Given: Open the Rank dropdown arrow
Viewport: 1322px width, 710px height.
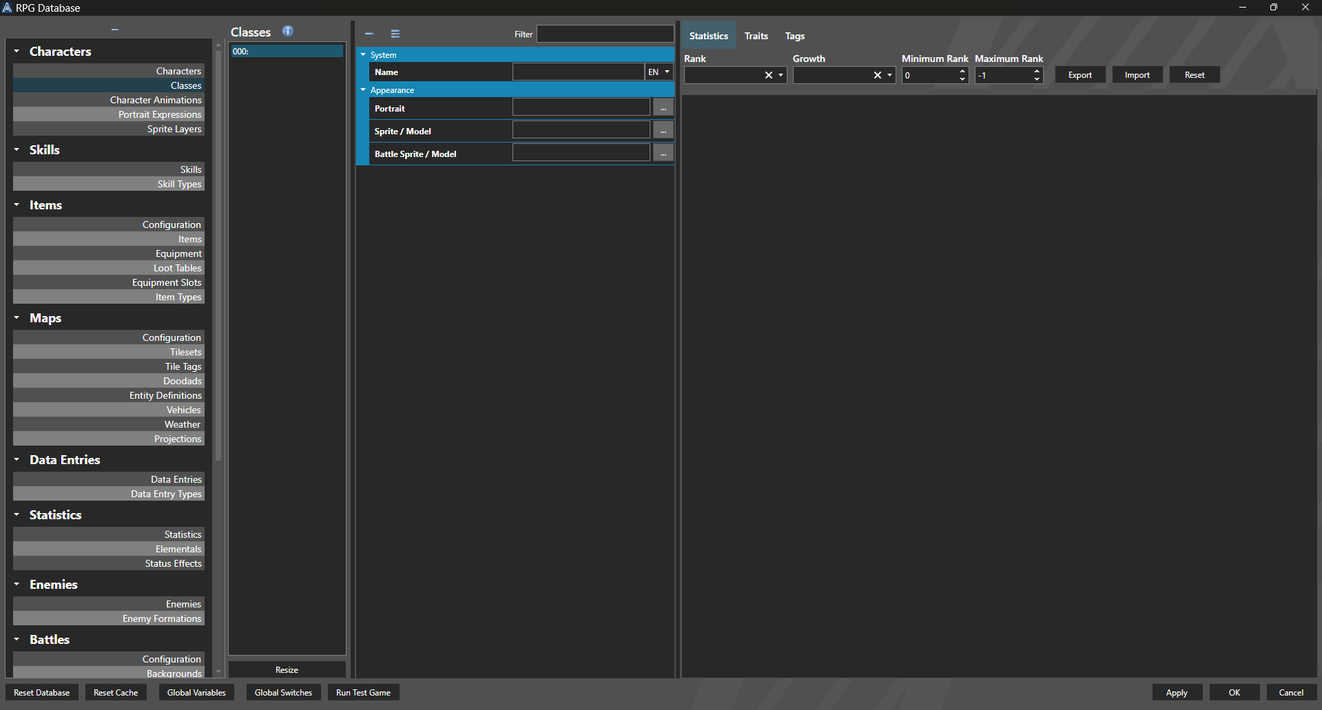Looking at the screenshot, I should (781, 75).
